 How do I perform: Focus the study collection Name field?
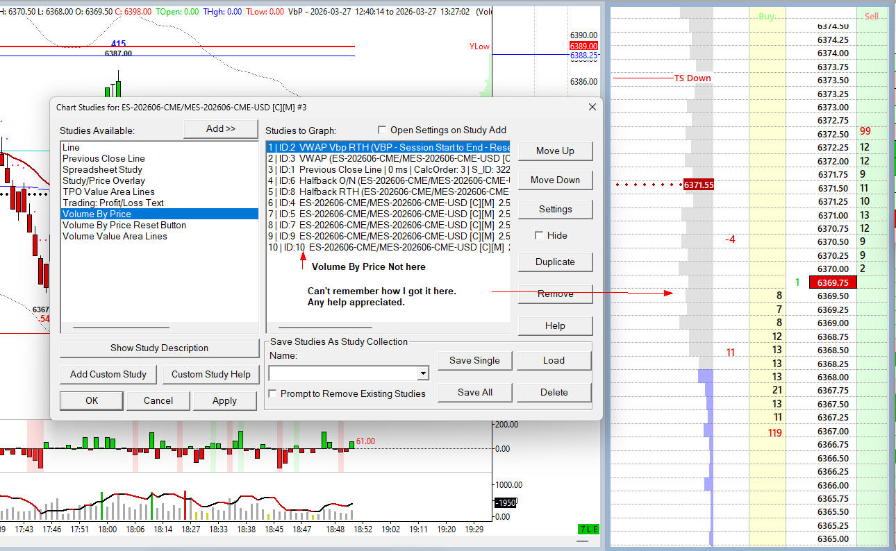tap(343, 373)
